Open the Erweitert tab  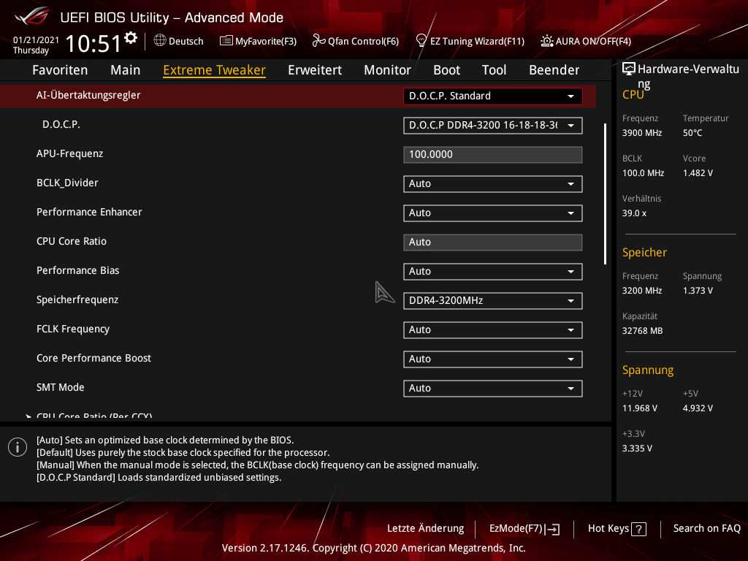pyautogui.click(x=315, y=70)
